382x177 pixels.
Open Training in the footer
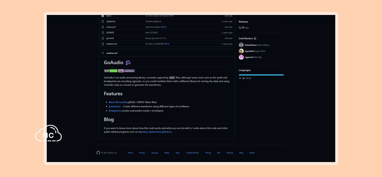(230, 153)
